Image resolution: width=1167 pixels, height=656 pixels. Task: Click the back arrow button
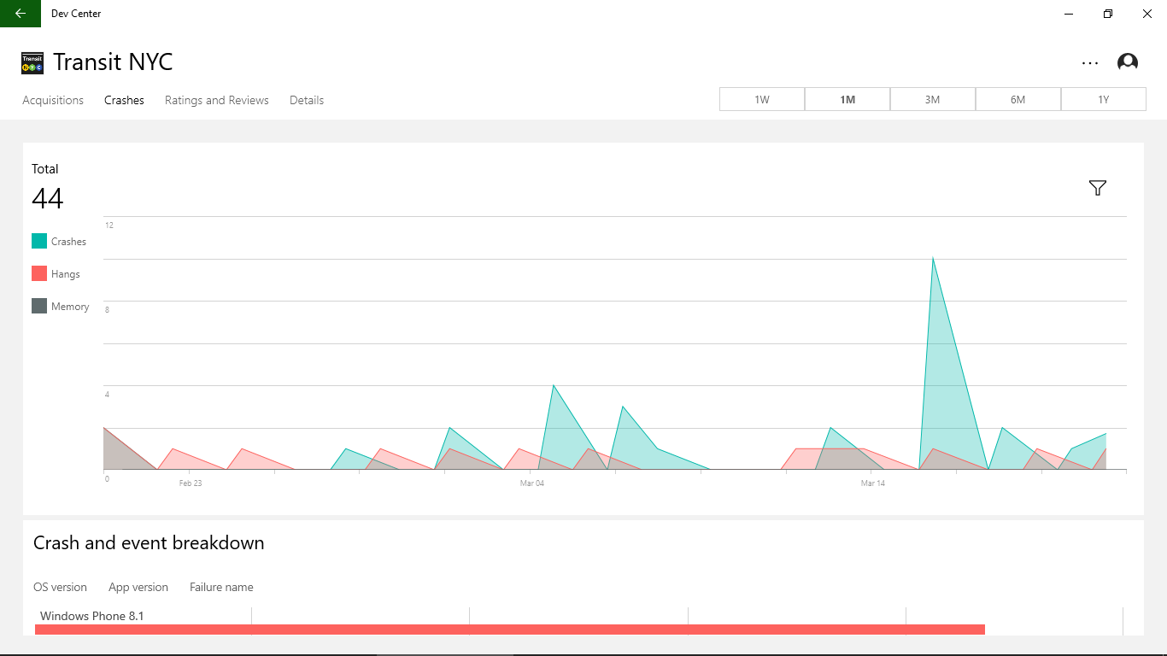click(21, 14)
